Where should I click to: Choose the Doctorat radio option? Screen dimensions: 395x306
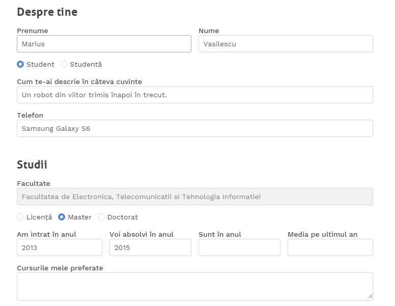pos(101,217)
